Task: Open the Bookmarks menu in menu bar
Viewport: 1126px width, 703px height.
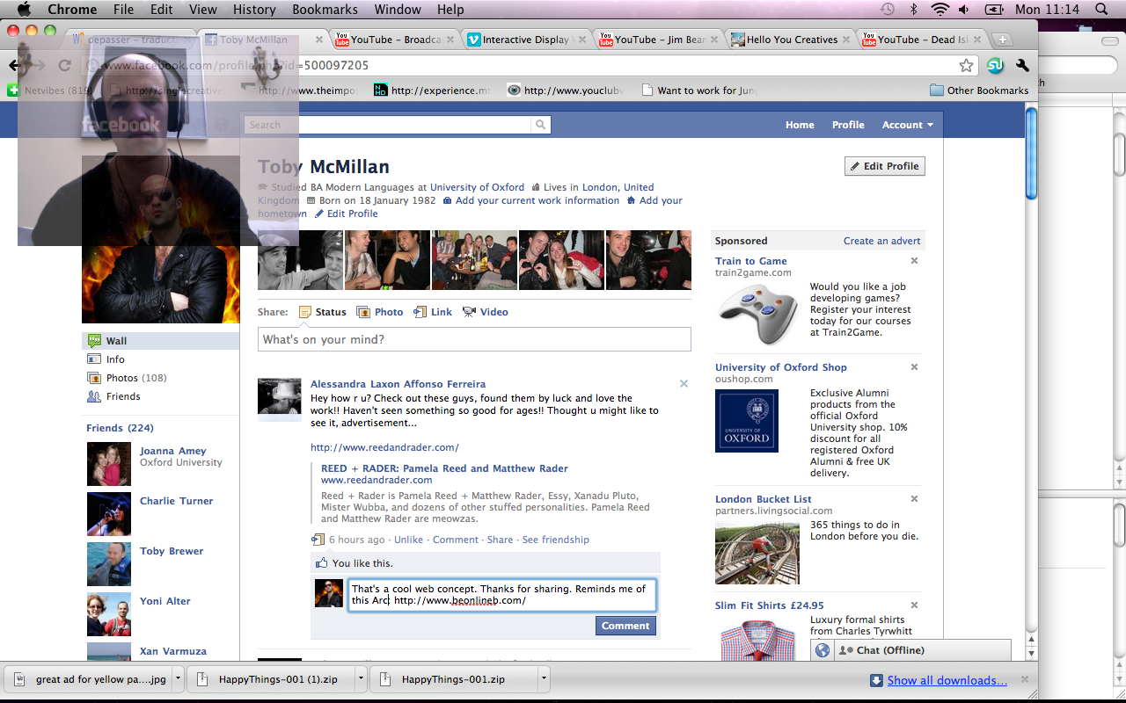Action: pos(325,10)
